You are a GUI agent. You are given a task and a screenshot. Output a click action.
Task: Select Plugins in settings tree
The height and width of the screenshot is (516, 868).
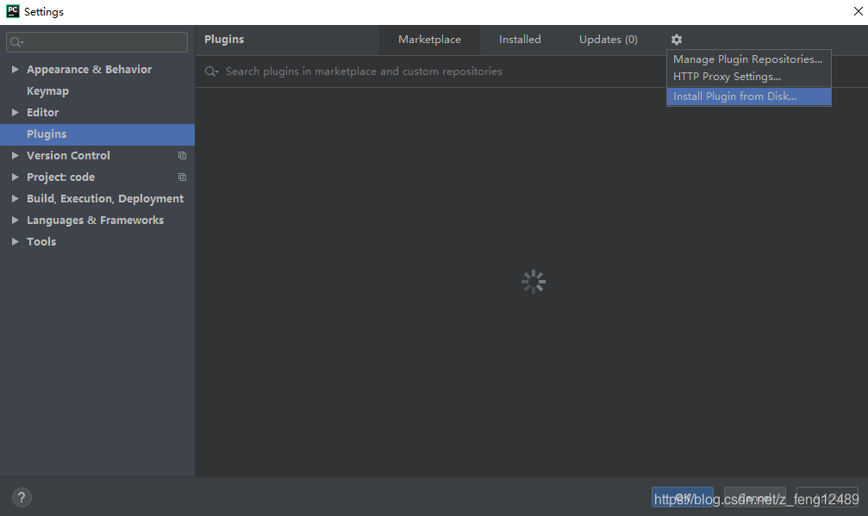[x=97, y=134]
